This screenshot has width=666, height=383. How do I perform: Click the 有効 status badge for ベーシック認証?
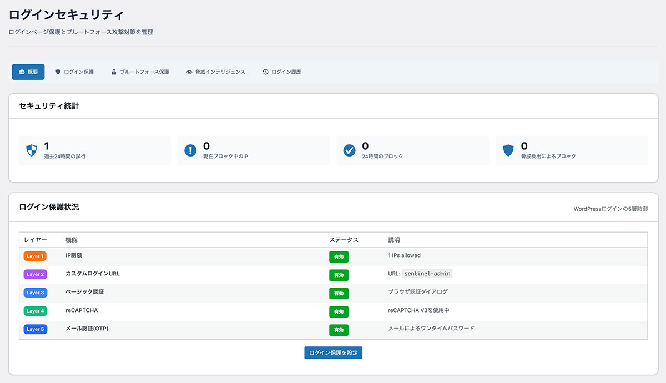pyautogui.click(x=339, y=293)
